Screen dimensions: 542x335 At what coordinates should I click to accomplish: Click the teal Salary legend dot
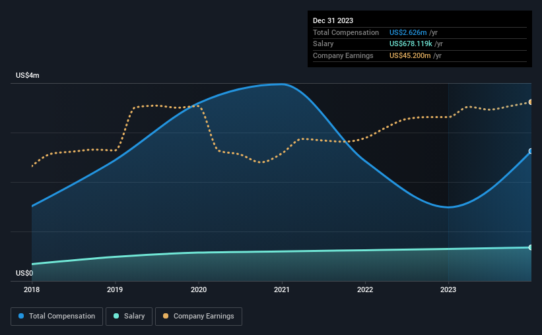(x=116, y=316)
